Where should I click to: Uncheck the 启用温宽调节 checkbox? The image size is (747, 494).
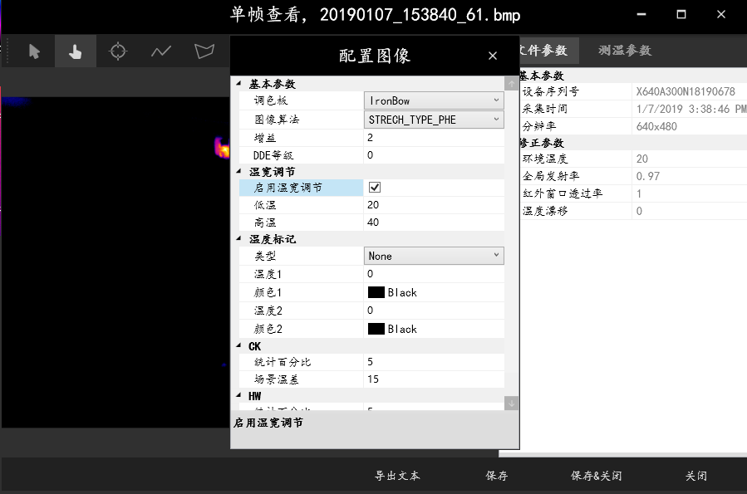[x=375, y=188]
